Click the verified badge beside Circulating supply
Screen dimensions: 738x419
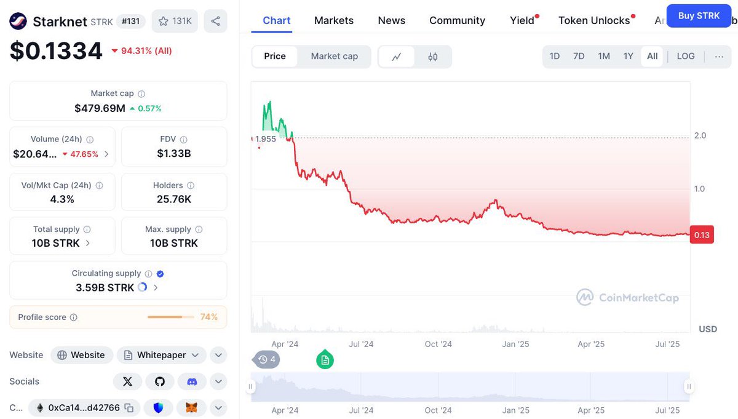160,274
